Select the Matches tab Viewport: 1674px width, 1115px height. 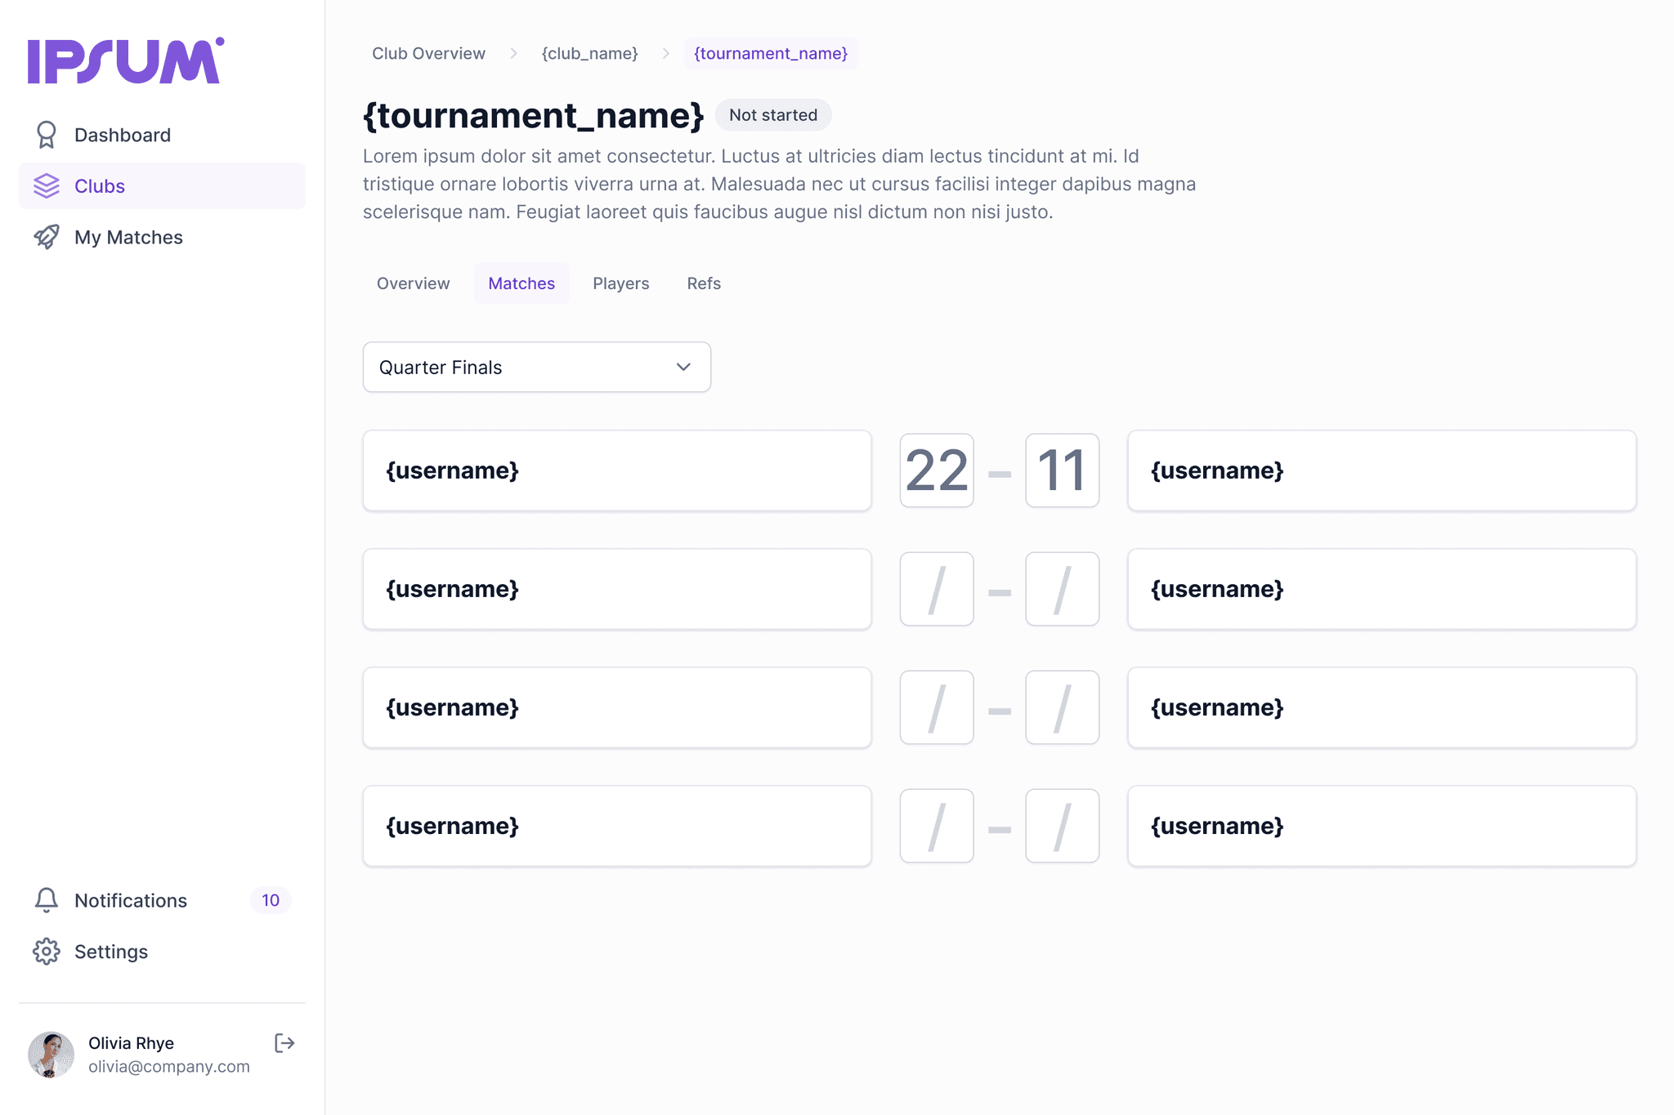pos(521,283)
